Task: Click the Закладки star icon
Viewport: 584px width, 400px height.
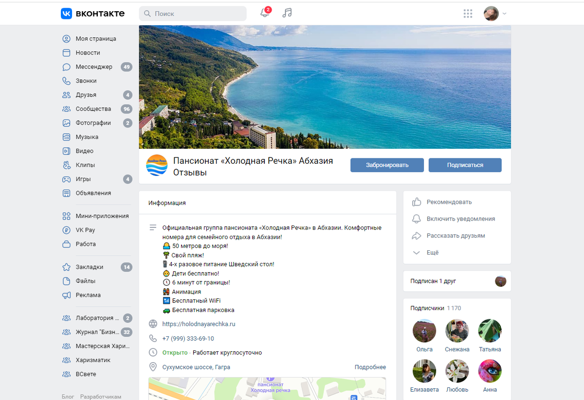Action: 67,267
